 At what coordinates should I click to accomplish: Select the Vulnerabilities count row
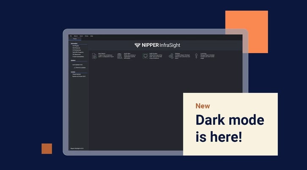tap(78, 57)
